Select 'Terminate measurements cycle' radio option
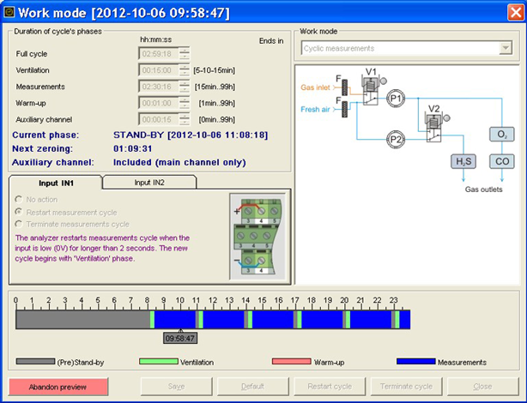Viewport: 527px width, 403px height. click(x=20, y=224)
